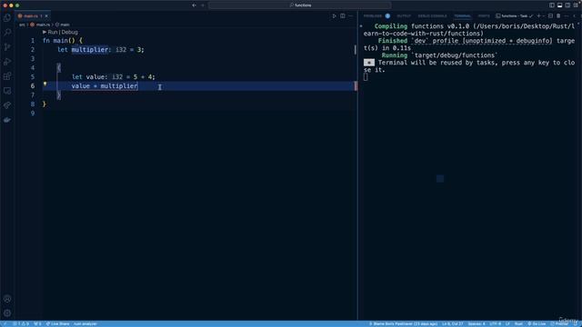Open terminal launch profile dropdown arrow
Viewport: 582px width, 327px height.
coord(544,16)
